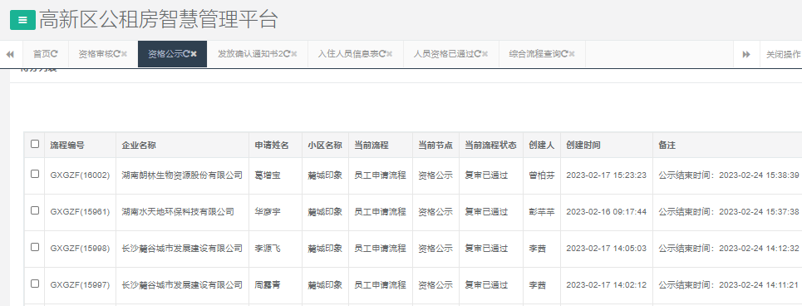802x306 pixels.
Task: Click the 高新区公租房智慧管理平台 title
Action: [159, 20]
